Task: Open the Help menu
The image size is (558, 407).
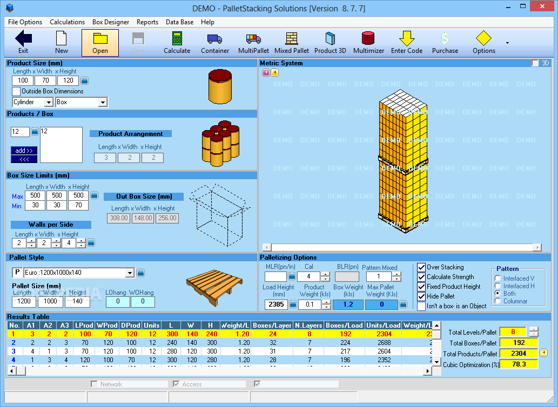Action: [x=207, y=22]
